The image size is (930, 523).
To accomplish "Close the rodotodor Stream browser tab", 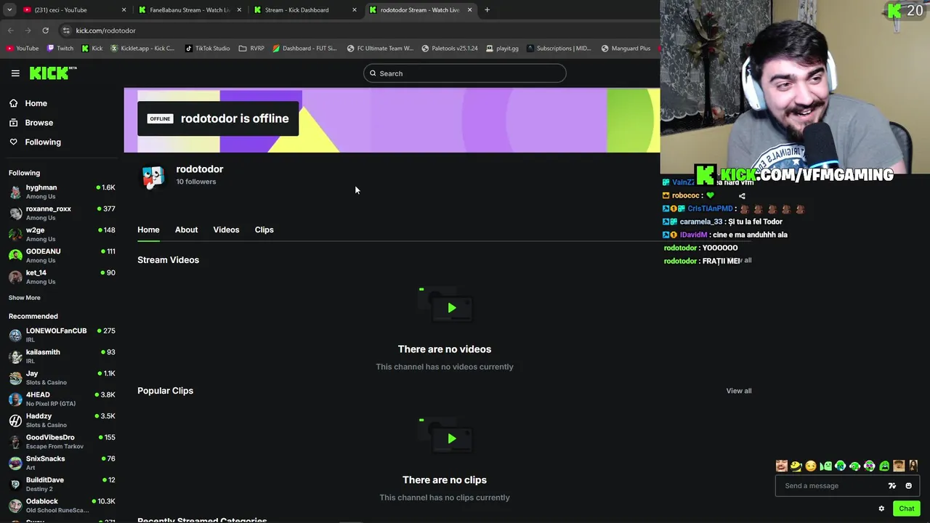I will pos(469,10).
